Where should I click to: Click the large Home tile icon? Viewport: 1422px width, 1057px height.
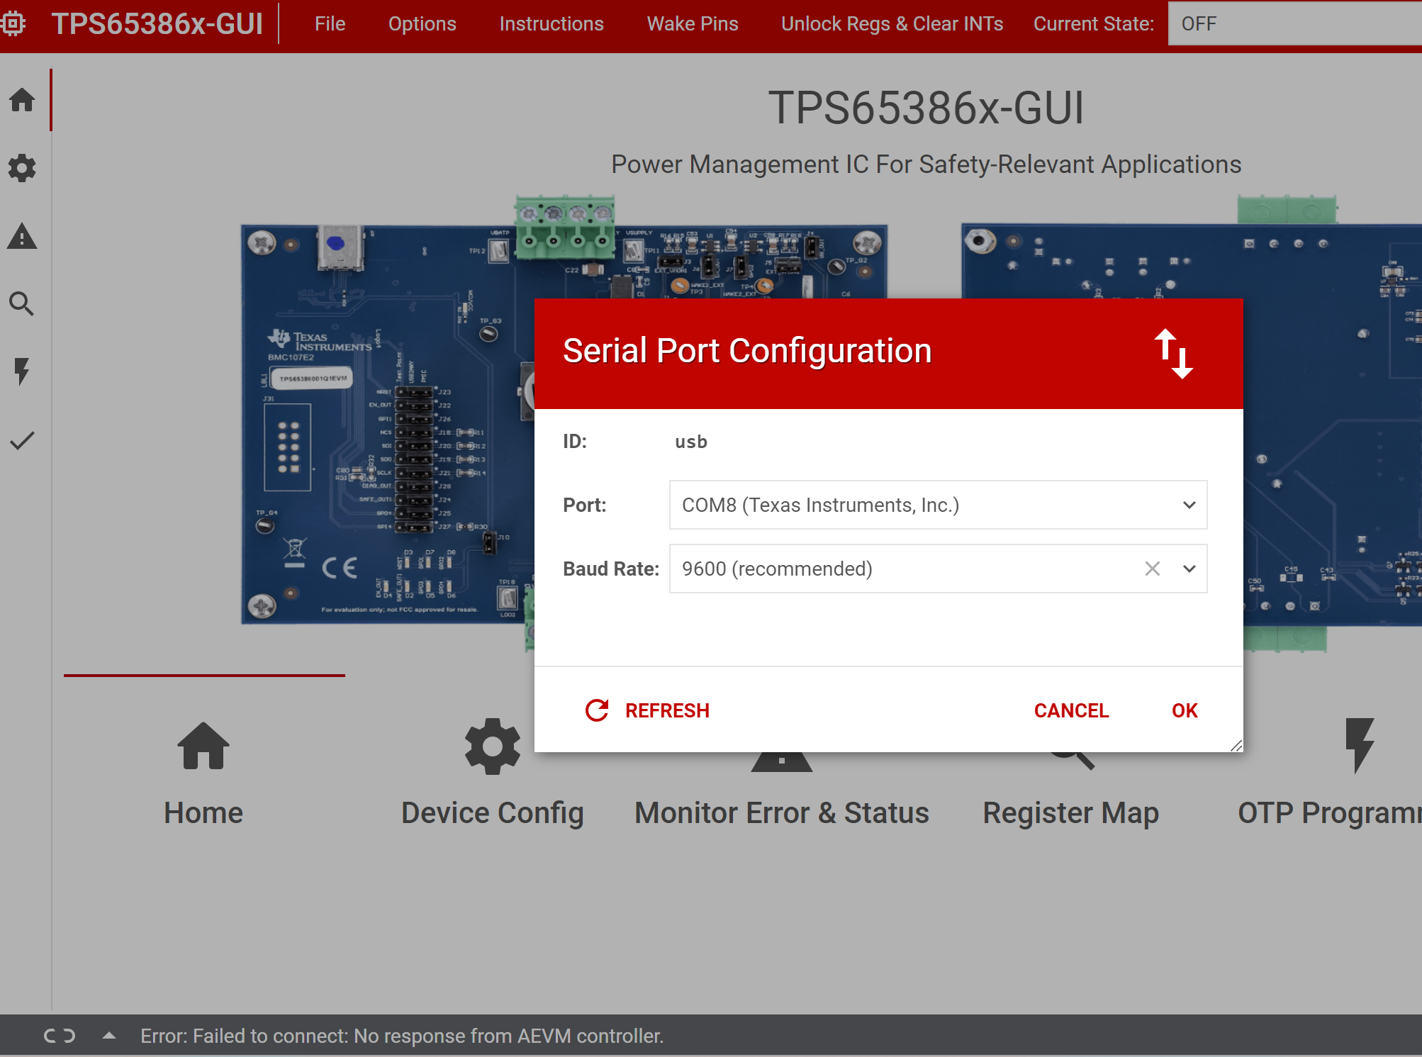(203, 745)
